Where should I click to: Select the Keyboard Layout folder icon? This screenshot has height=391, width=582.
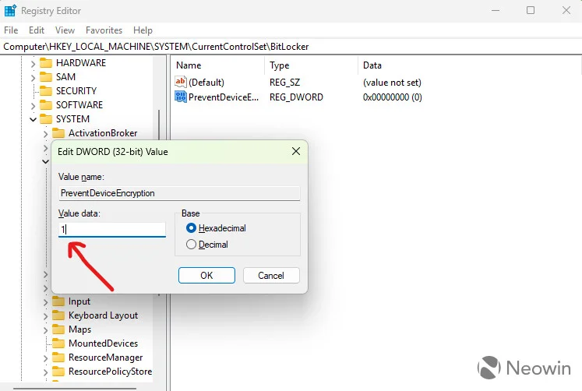pos(58,315)
